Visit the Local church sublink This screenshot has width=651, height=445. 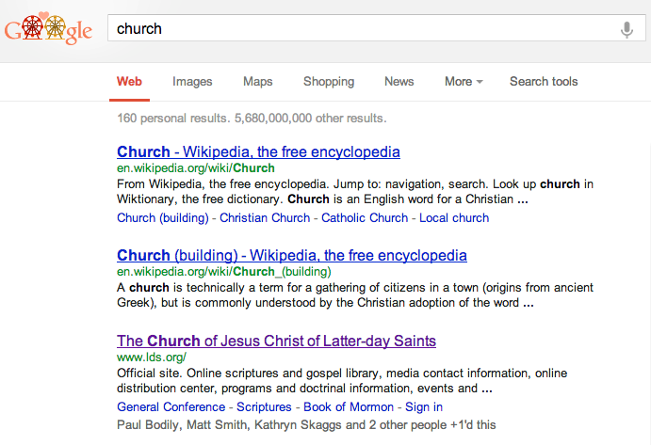(x=454, y=217)
